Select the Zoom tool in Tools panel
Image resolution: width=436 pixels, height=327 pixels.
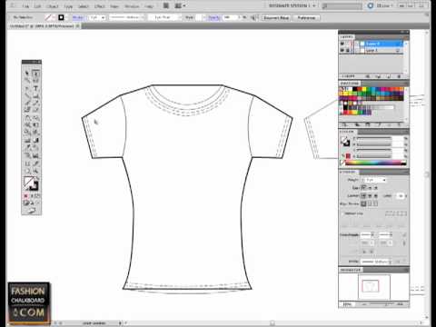click(x=35, y=172)
